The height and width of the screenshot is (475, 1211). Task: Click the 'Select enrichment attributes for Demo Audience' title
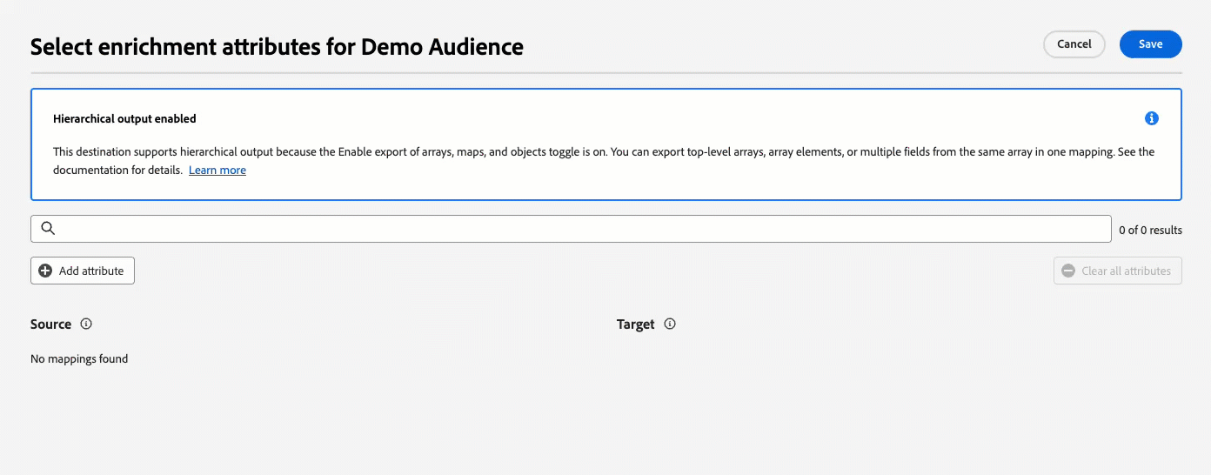point(277,46)
